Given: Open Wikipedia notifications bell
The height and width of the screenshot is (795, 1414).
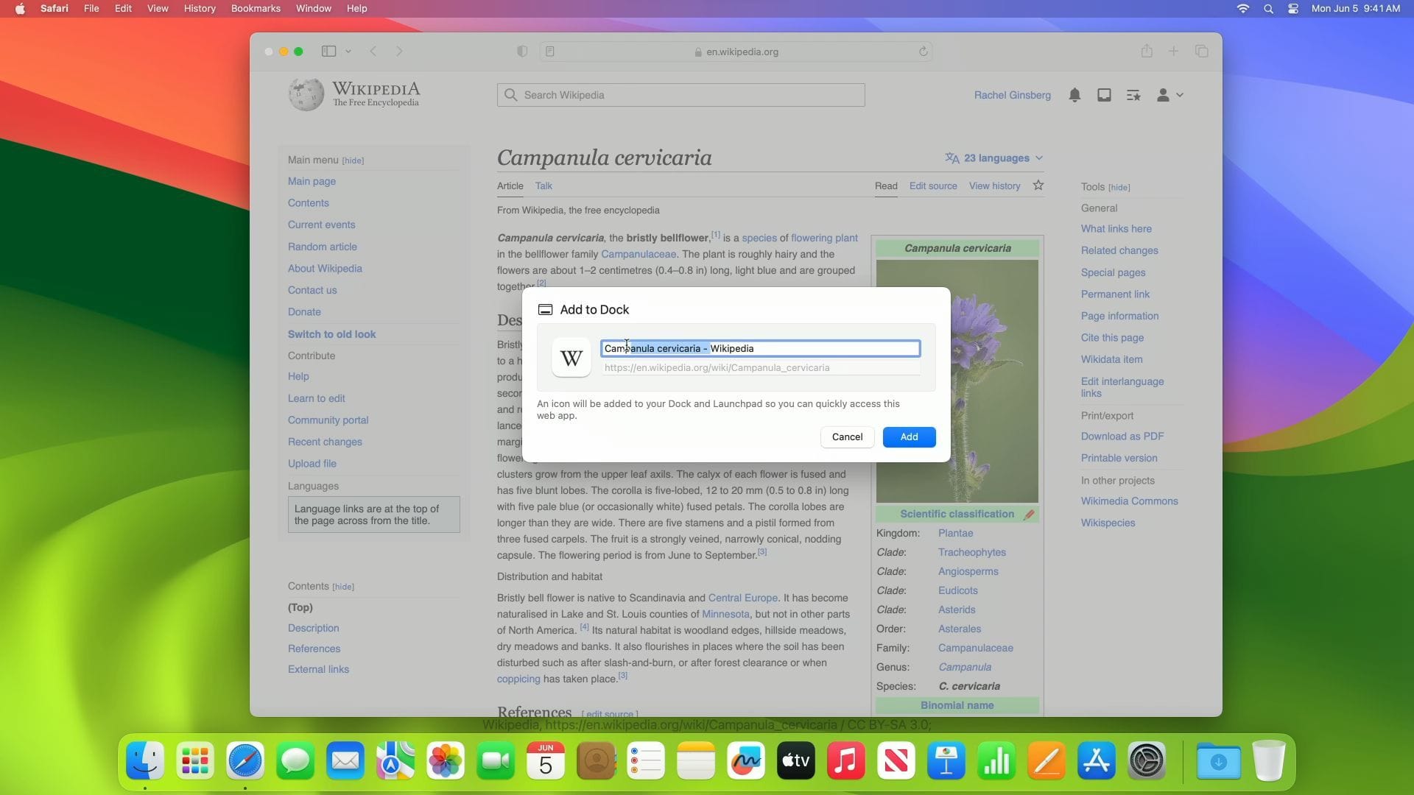Looking at the screenshot, I should (x=1074, y=94).
